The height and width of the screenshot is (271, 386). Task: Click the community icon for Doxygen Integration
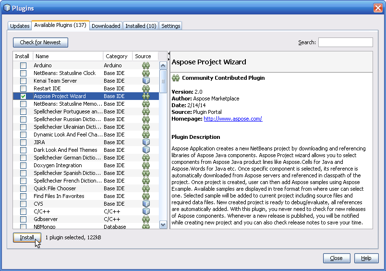[x=146, y=165]
